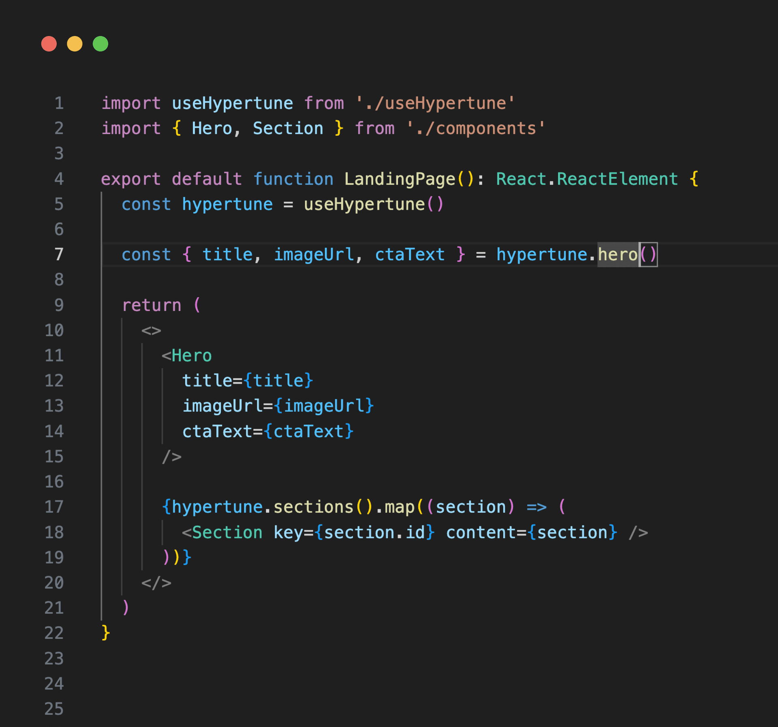Viewport: 778px width, 727px height.
Task: Click the ReactElement return type
Action: coord(617,179)
